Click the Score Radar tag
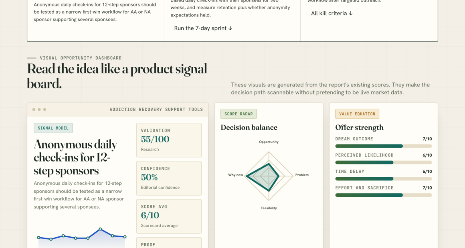Screen dimensions: 465x248 pyautogui.click(x=239, y=114)
